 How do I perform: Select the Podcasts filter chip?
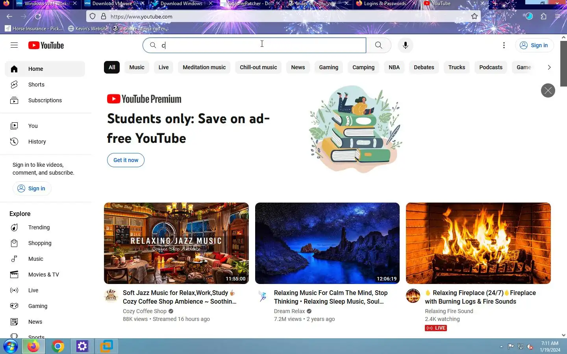(x=491, y=67)
